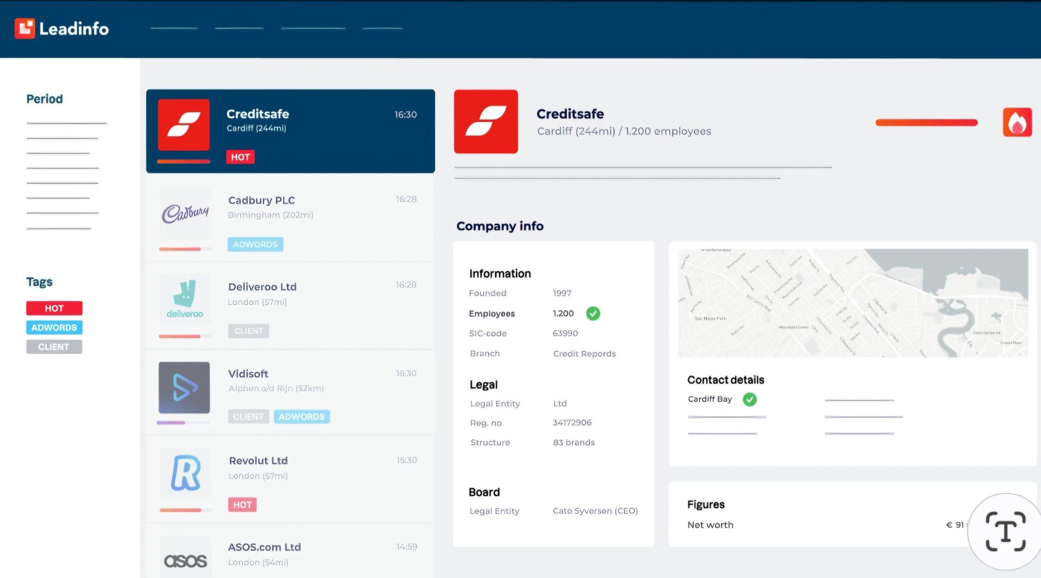Click Creditsafe lead score bar in list
Image resolution: width=1041 pixels, height=578 pixels.
click(183, 162)
